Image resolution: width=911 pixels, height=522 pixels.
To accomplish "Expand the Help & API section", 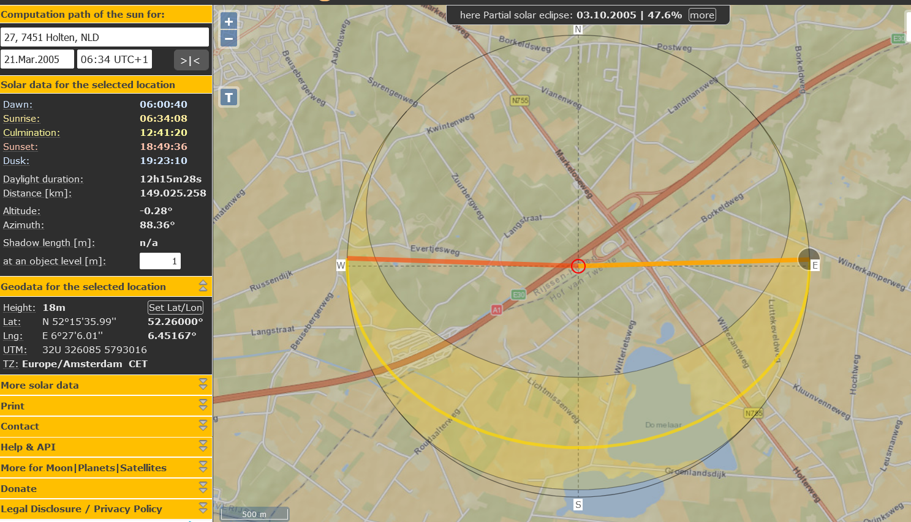I will click(x=203, y=447).
